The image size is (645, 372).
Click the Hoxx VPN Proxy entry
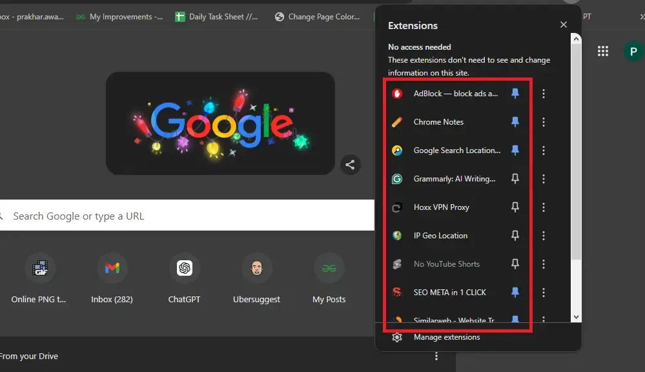[x=442, y=207]
